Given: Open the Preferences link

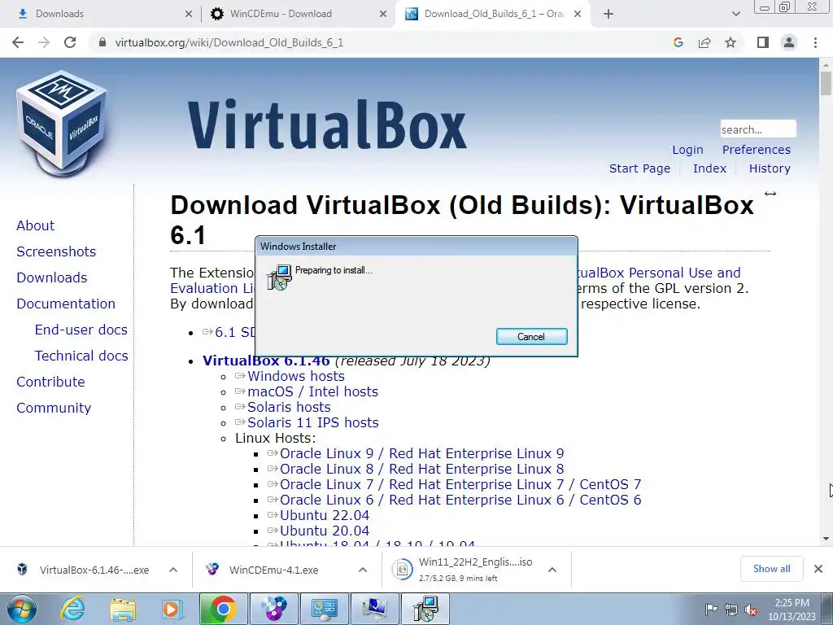Looking at the screenshot, I should [x=756, y=150].
